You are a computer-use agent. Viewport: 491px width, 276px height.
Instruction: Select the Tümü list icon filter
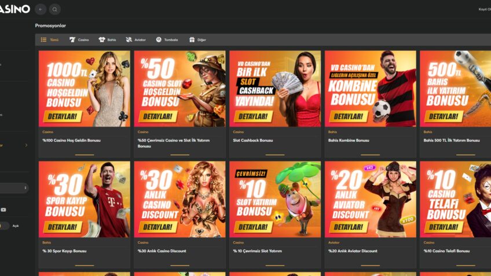pos(43,40)
